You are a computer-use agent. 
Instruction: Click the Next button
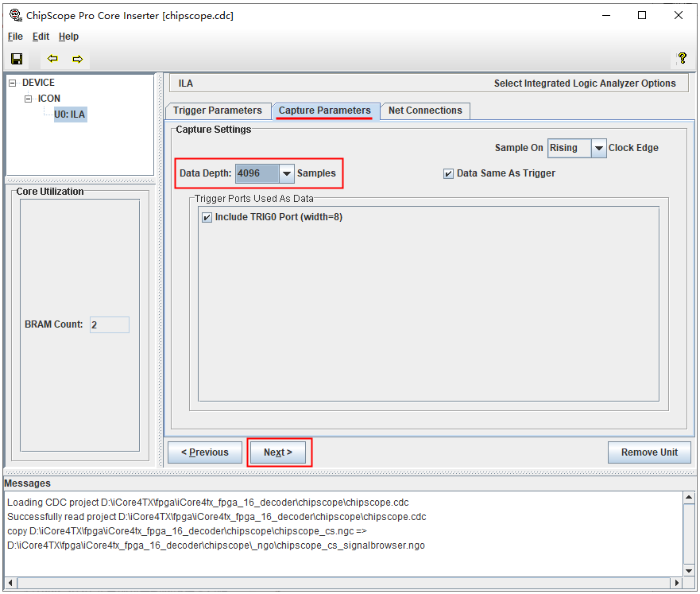[278, 452]
